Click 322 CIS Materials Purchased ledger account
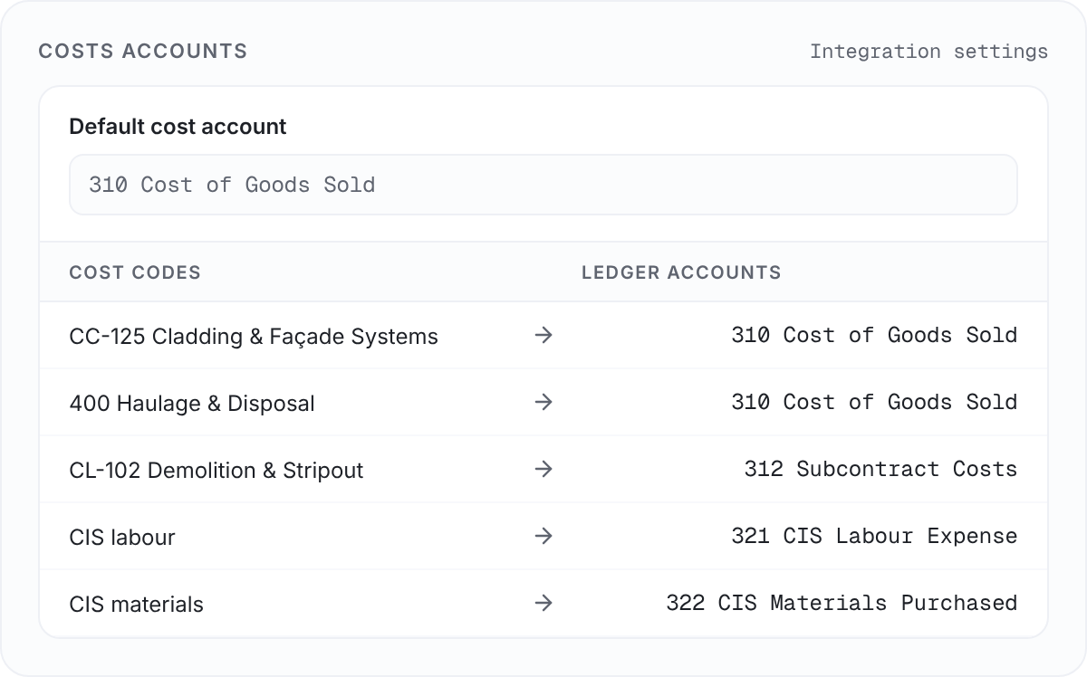This screenshot has width=1087, height=677. (x=842, y=603)
